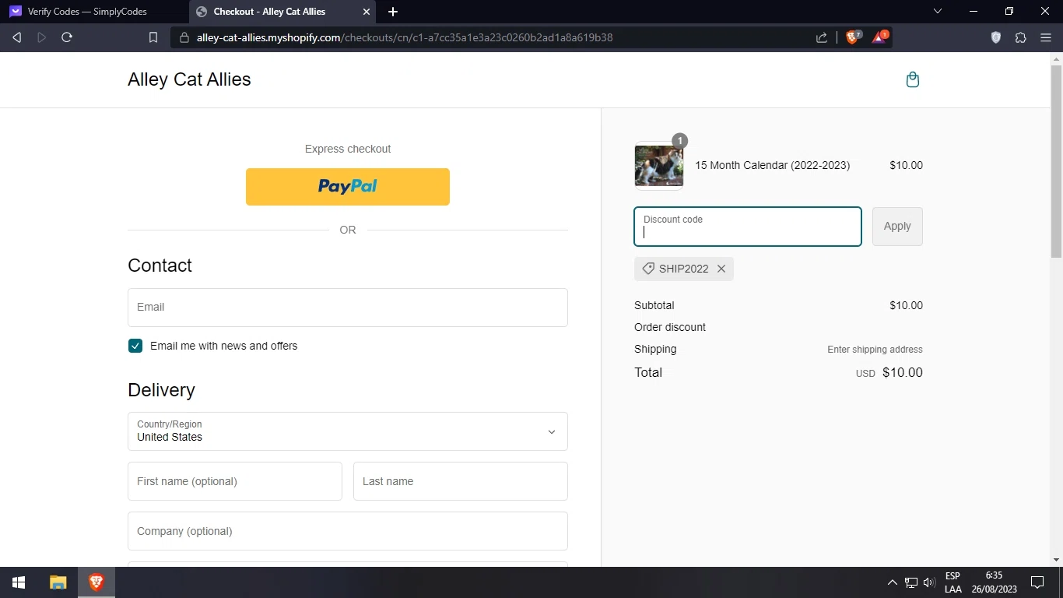This screenshot has width=1063, height=598.
Task: Open the Brave VPN shield icon
Action: tap(995, 37)
